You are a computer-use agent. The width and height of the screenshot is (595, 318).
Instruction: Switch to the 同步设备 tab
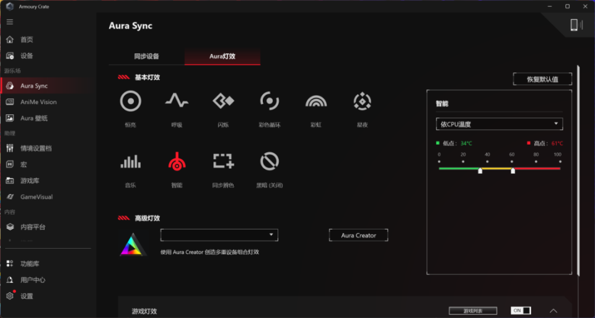(146, 56)
